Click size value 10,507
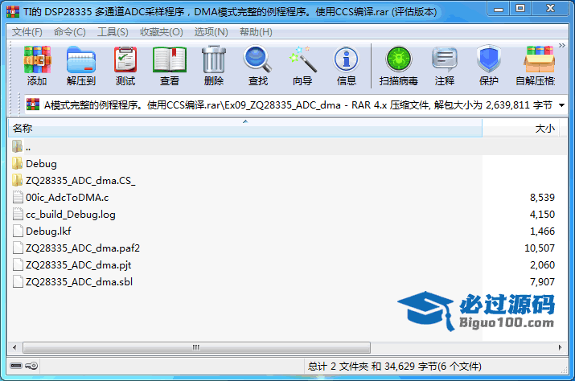This screenshot has height=381, width=575. coord(540,248)
